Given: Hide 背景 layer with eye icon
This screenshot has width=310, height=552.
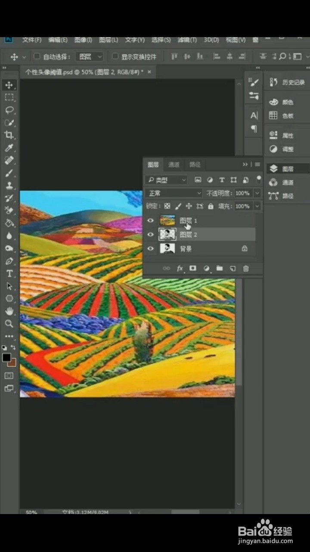Looking at the screenshot, I should (150, 248).
